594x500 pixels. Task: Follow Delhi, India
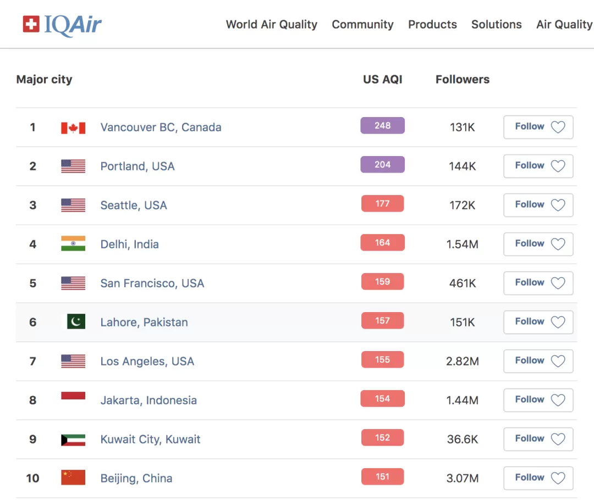pos(538,244)
